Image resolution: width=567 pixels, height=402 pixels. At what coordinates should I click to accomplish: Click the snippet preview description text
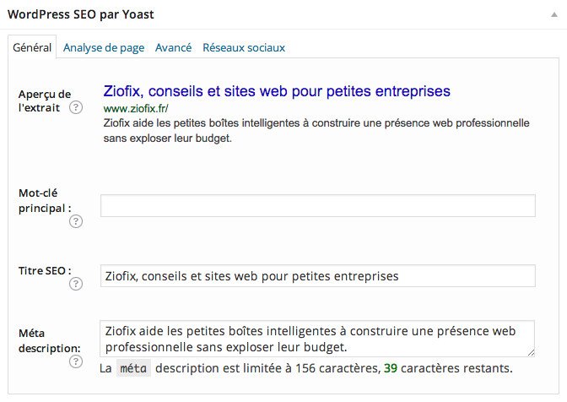point(316,131)
